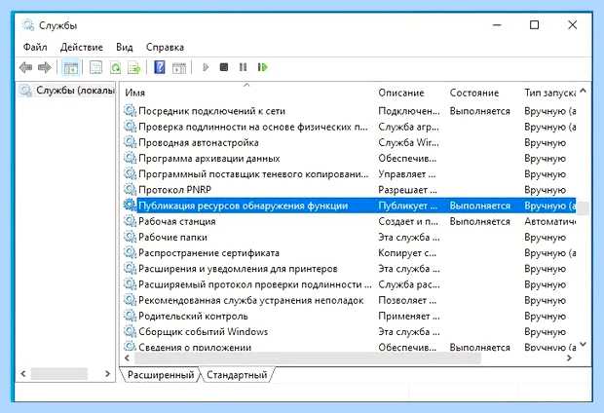Open the Properties toolbar icon

95,68
